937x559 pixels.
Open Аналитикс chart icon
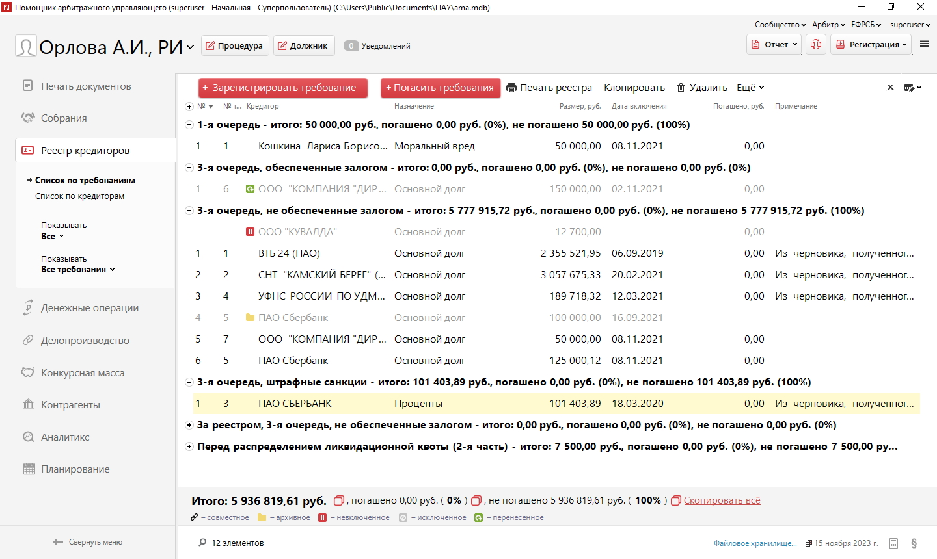coord(28,437)
